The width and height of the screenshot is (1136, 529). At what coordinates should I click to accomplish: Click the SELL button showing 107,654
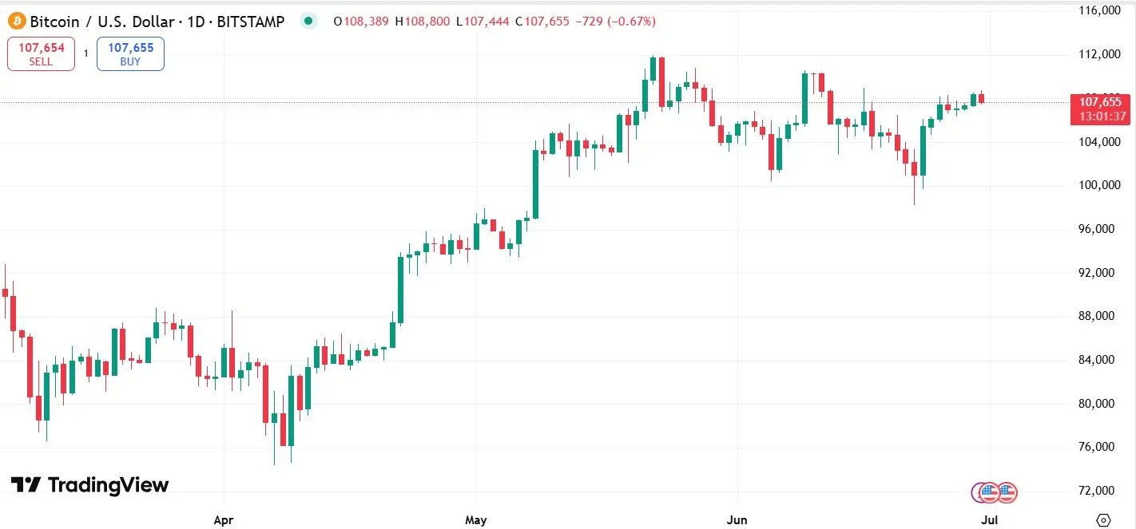[x=41, y=53]
